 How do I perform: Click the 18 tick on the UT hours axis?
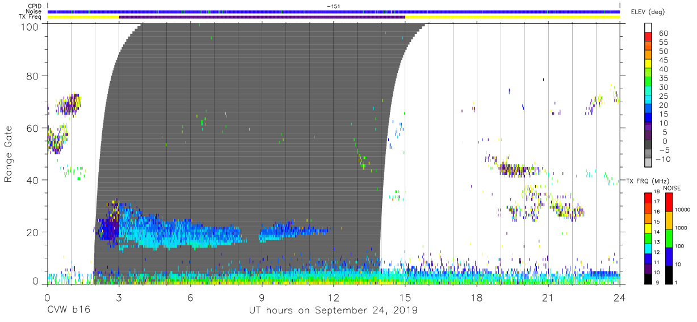click(x=477, y=297)
